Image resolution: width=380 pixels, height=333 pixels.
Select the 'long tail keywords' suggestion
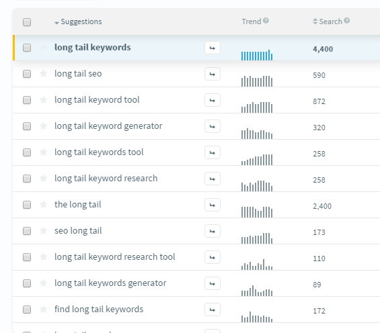pos(93,48)
